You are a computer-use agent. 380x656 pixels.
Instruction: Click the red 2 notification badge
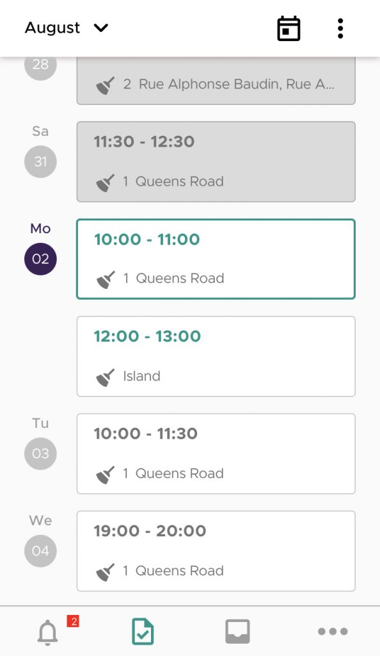pos(74,621)
